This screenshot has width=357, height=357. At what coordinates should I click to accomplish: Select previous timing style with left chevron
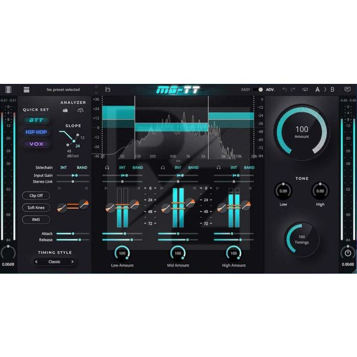36,262
